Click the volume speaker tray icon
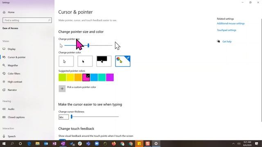 [x=239, y=144]
